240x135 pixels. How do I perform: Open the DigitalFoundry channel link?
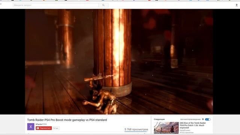pos(185,130)
